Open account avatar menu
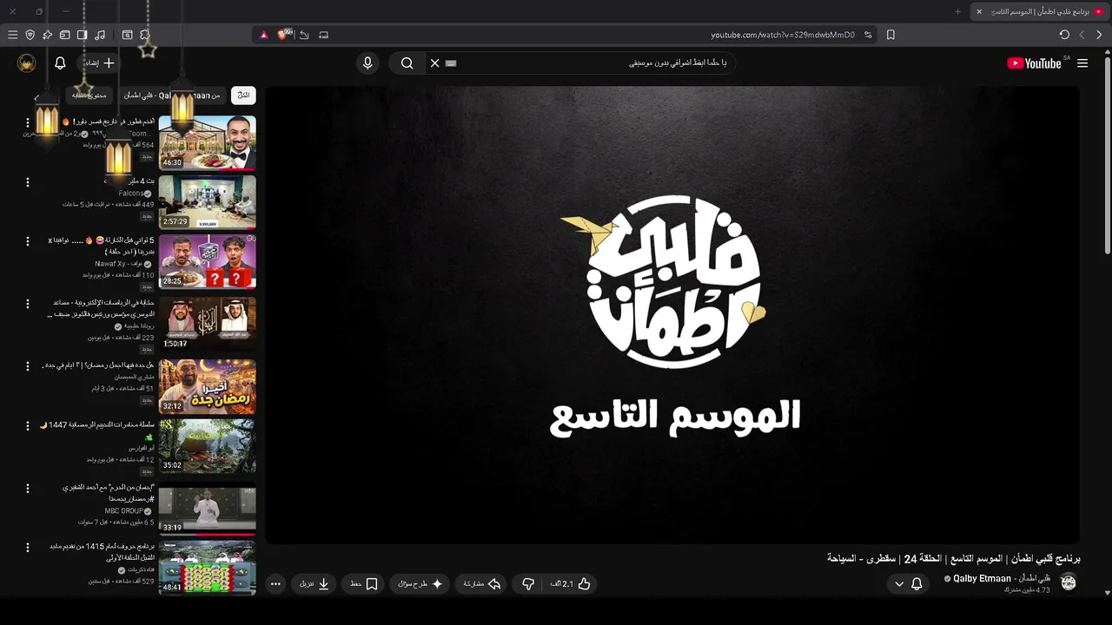Viewport: 1112px width, 625px height. coord(27,63)
